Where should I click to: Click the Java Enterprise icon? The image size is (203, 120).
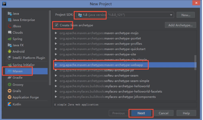10,20
